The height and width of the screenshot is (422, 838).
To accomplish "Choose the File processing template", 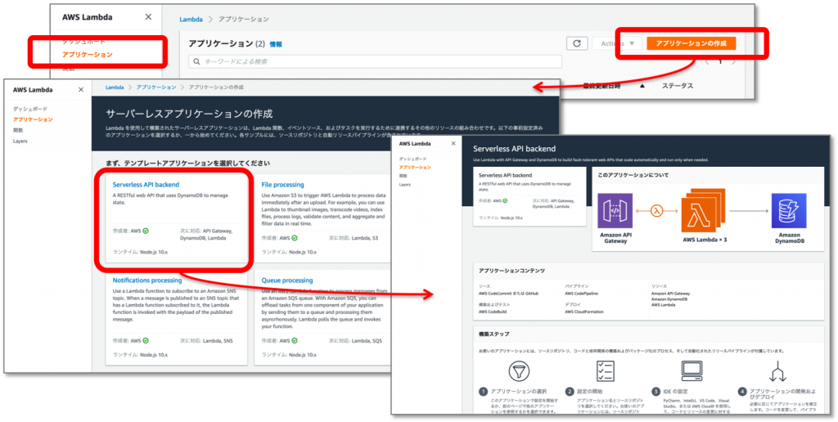I will click(x=282, y=184).
